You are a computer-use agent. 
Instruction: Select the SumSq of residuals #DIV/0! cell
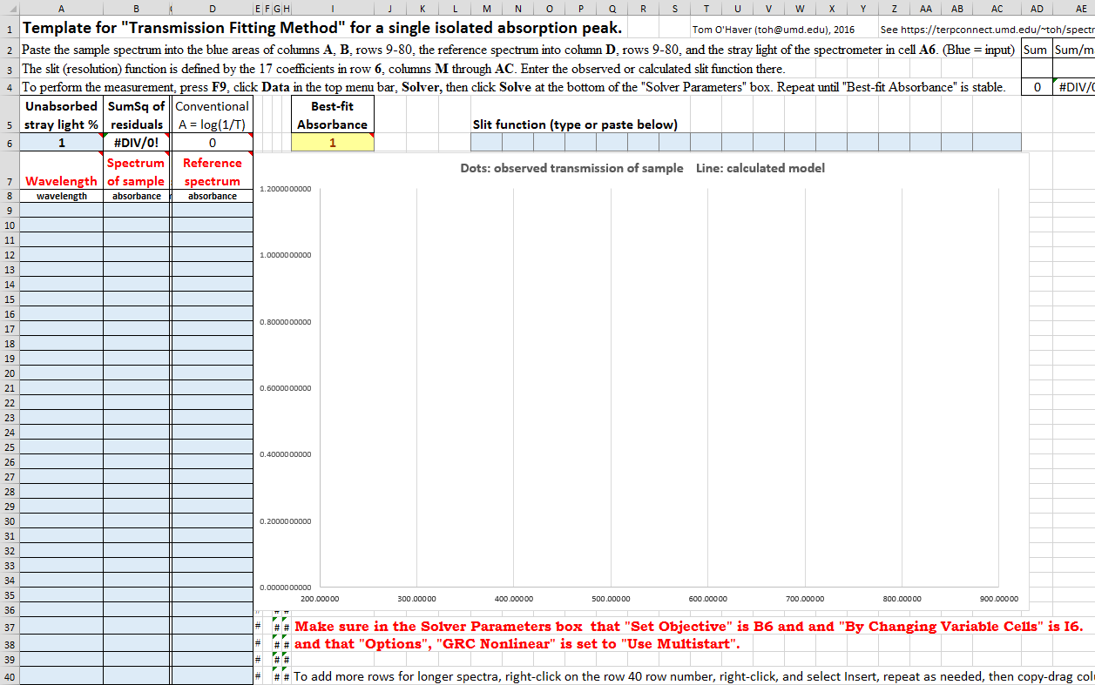click(x=137, y=144)
